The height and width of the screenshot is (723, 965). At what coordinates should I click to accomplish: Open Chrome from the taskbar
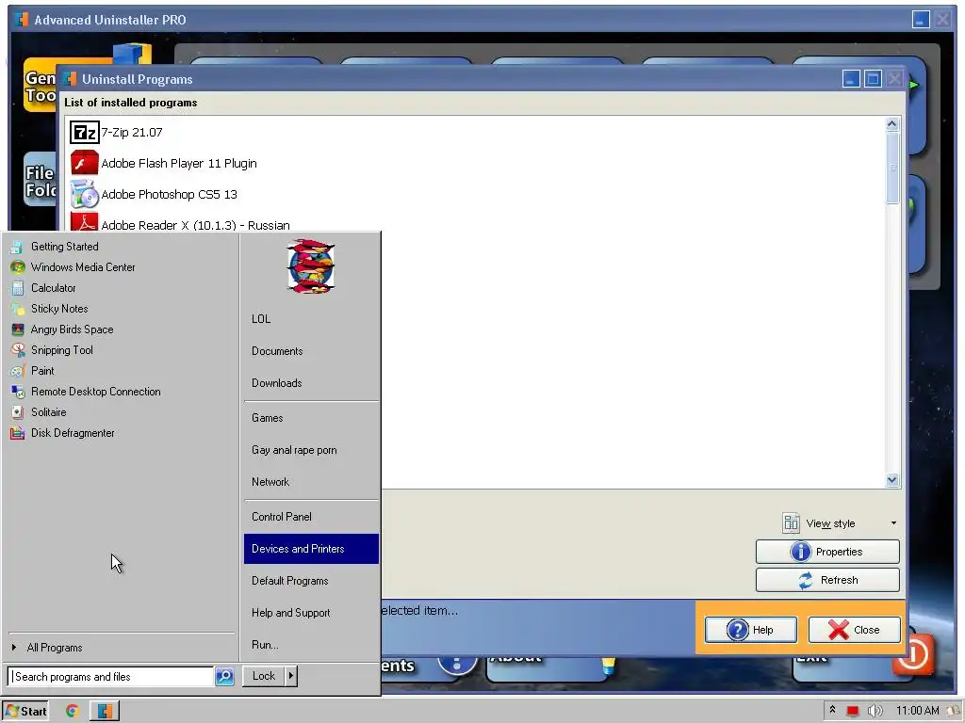[72, 712]
